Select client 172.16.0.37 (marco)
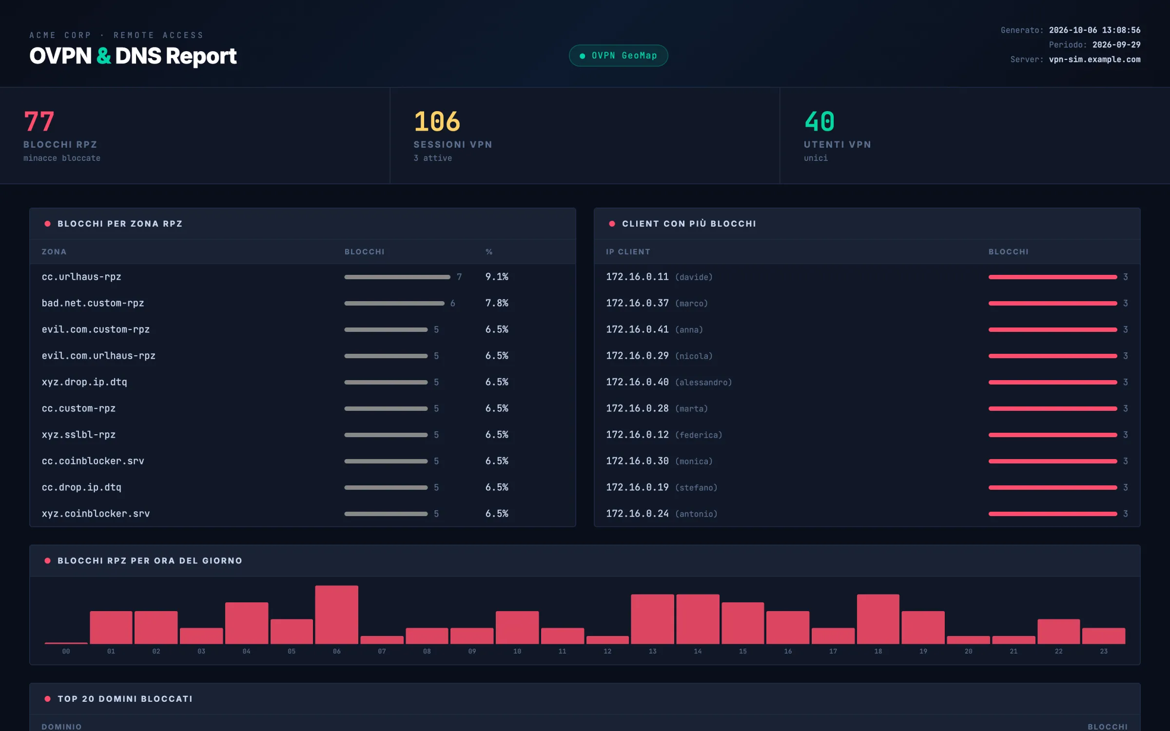This screenshot has height=731, width=1170. 867,303
